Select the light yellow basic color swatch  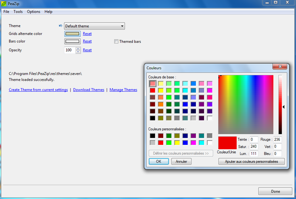(x=161, y=83)
